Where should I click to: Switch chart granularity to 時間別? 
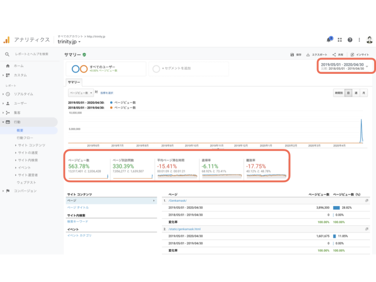point(339,93)
